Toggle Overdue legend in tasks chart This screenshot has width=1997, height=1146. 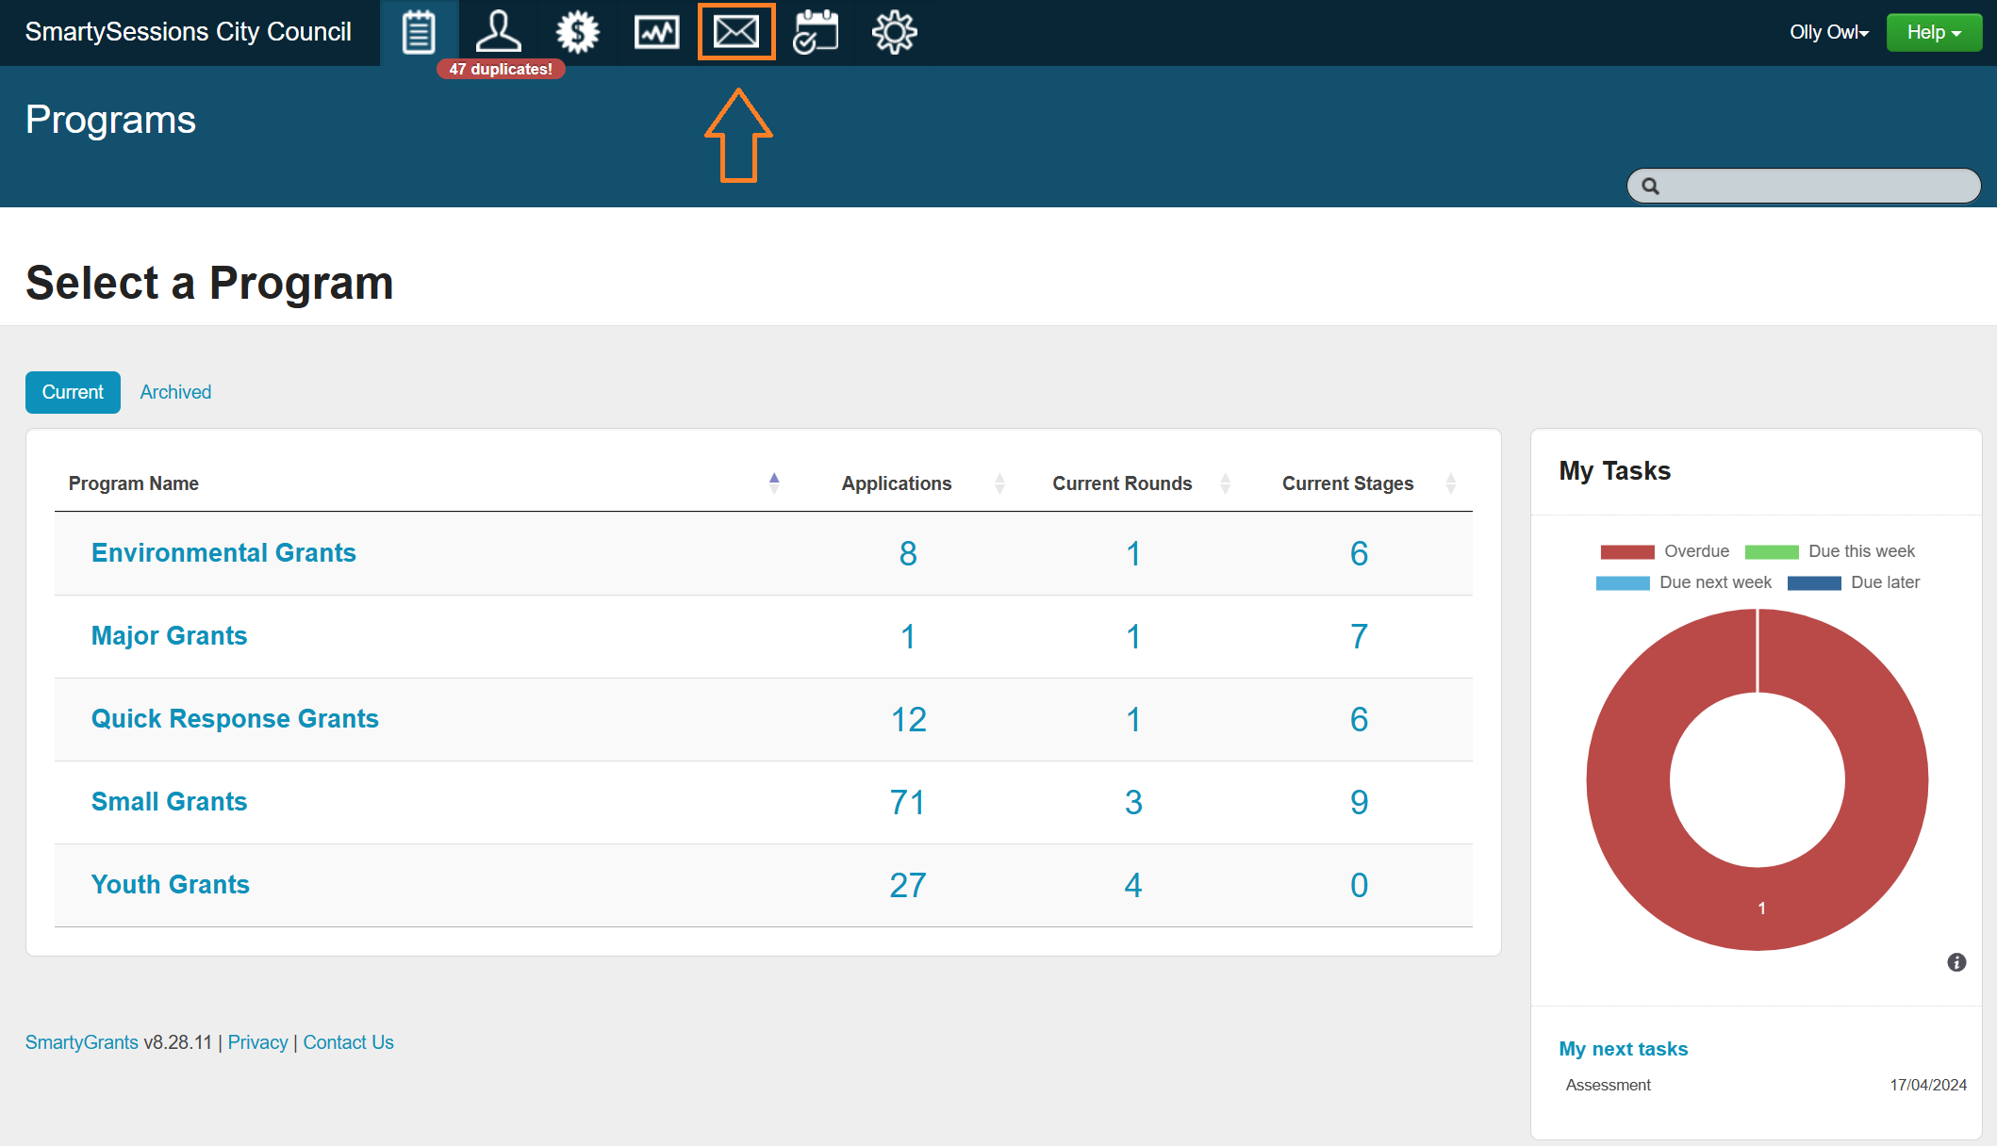point(1665,551)
